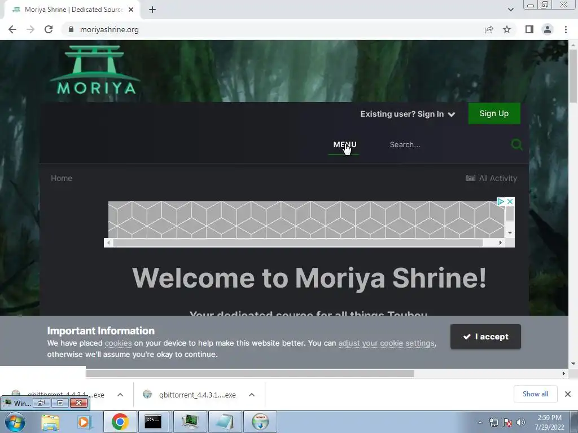The image size is (578, 433).
Task: Close the ad with its X icon
Action: pyautogui.click(x=510, y=201)
